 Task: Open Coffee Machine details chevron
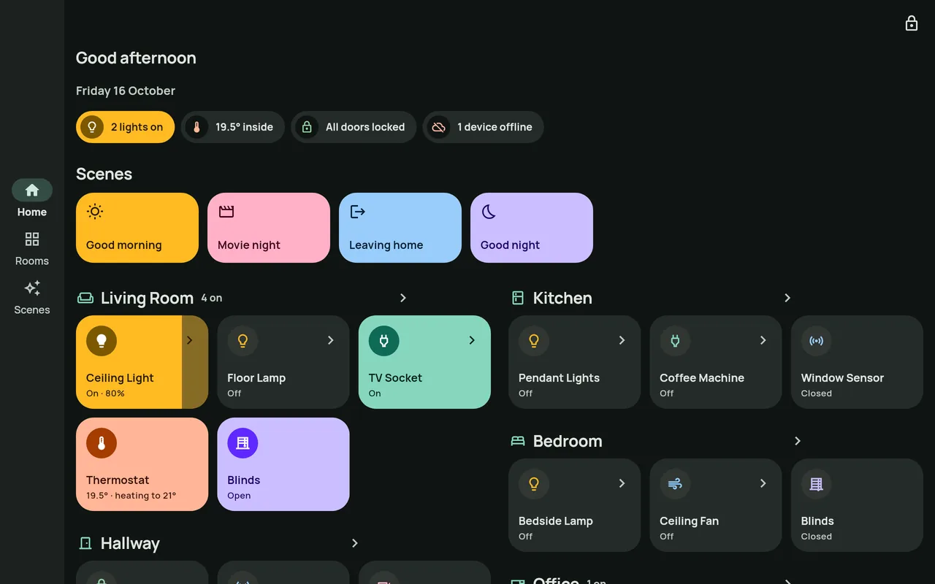[x=763, y=340]
